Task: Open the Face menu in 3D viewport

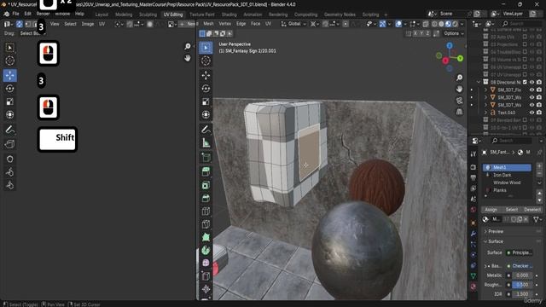Action: (x=256, y=24)
